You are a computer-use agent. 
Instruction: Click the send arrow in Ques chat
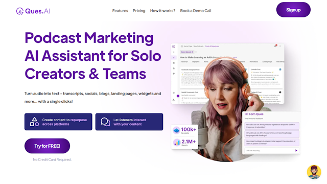[x=296, y=150]
